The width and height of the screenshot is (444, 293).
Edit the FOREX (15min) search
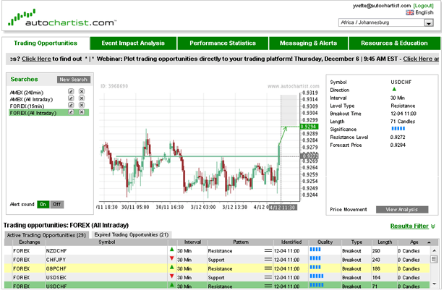click(x=71, y=106)
